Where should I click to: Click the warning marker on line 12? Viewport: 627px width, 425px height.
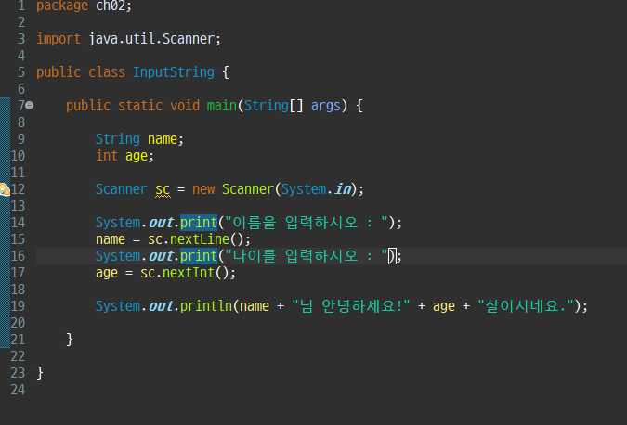pyautogui.click(x=5, y=189)
